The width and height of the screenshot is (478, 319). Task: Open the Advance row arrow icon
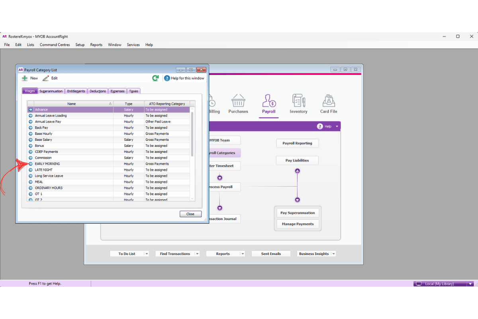click(31, 110)
